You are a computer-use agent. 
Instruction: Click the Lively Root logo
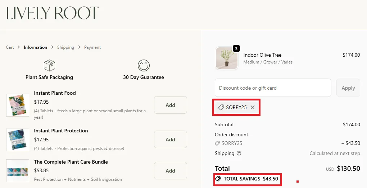click(x=53, y=13)
